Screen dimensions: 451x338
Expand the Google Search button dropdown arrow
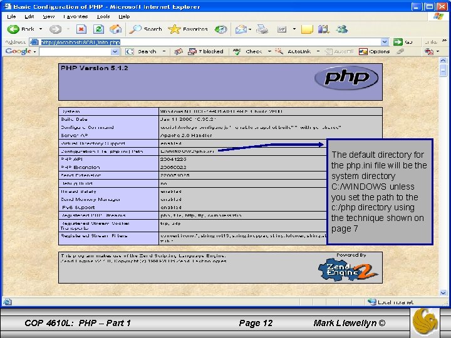(164, 51)
